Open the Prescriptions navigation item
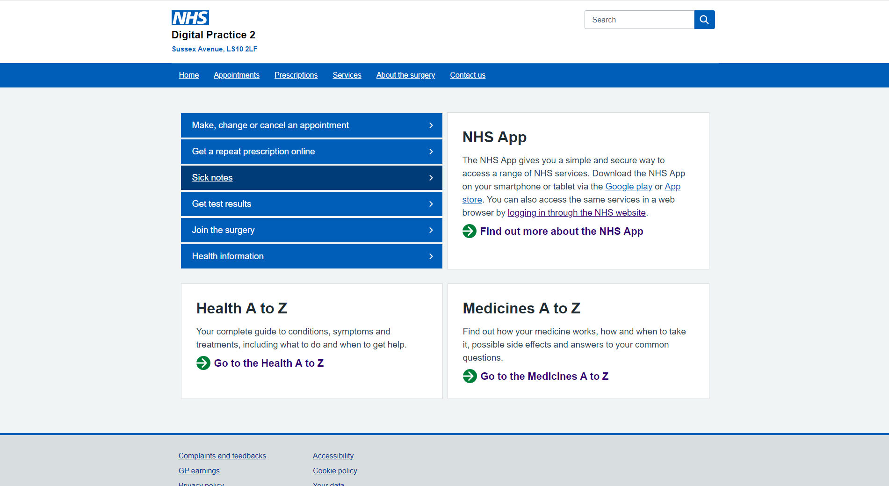Viewport: 889px width, 486px height. [x=296, y=75]
